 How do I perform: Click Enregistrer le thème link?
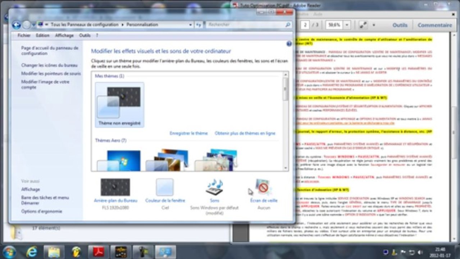pos(188,133)
